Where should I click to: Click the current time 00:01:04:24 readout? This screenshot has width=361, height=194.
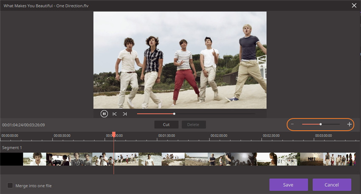pos(12,125)
